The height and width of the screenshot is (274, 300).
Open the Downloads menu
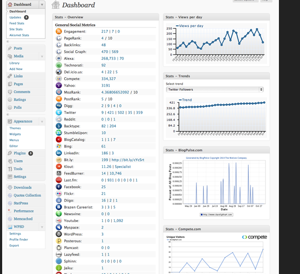[x=23, y=188]
